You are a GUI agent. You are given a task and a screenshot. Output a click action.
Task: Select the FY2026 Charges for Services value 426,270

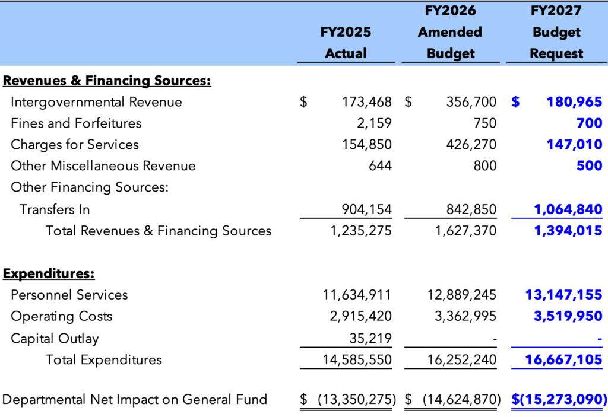[x=471, y=145]
